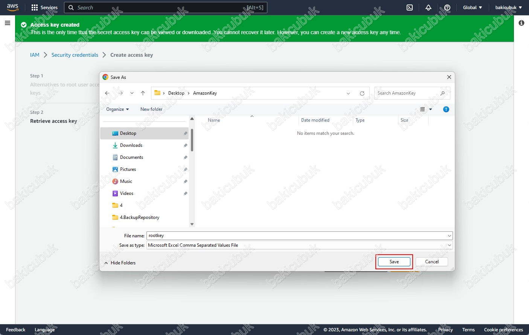The height and width of the screenshot is (335, 529).
Task: Open Security credentials breadcrumb link
Action: point(75,55)
